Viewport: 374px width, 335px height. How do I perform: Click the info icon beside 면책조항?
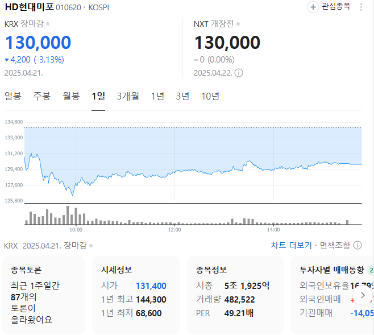pos(358,245)
